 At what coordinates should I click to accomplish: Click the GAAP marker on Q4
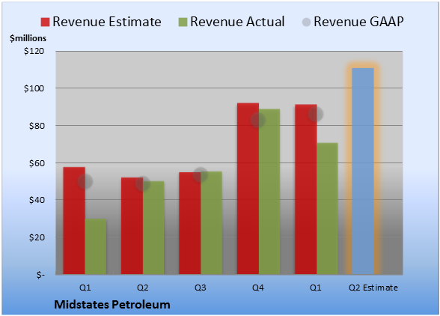(258, 121)
